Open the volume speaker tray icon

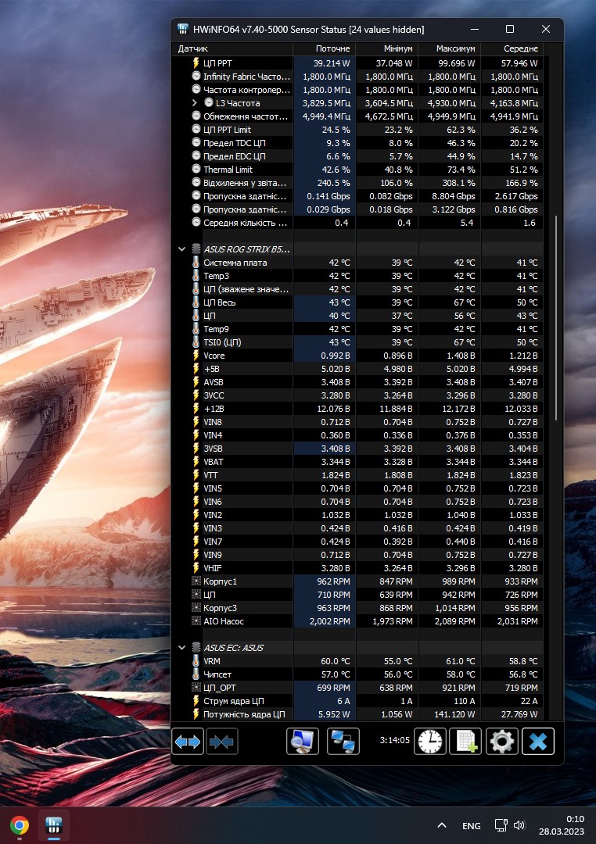519,825
